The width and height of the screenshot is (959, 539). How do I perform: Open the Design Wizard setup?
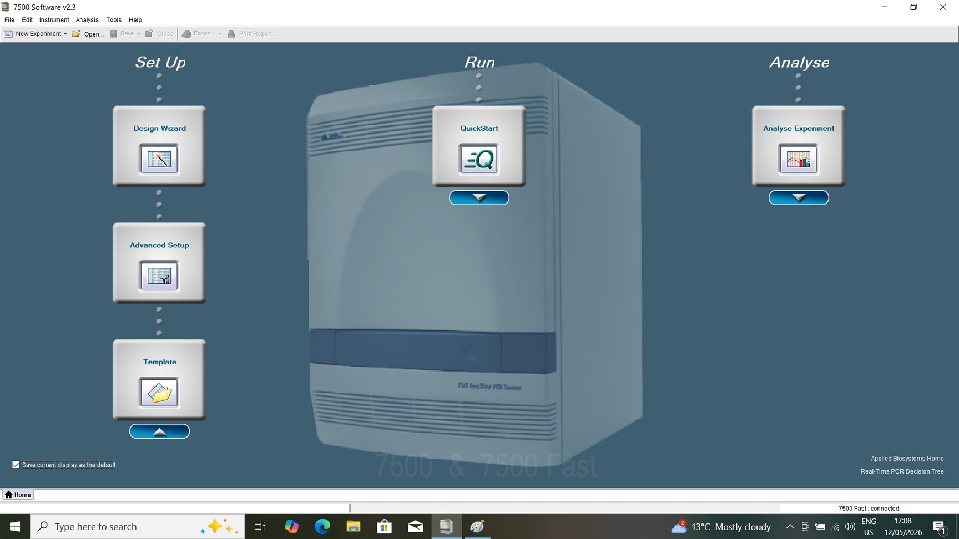(x=159, y=146)
